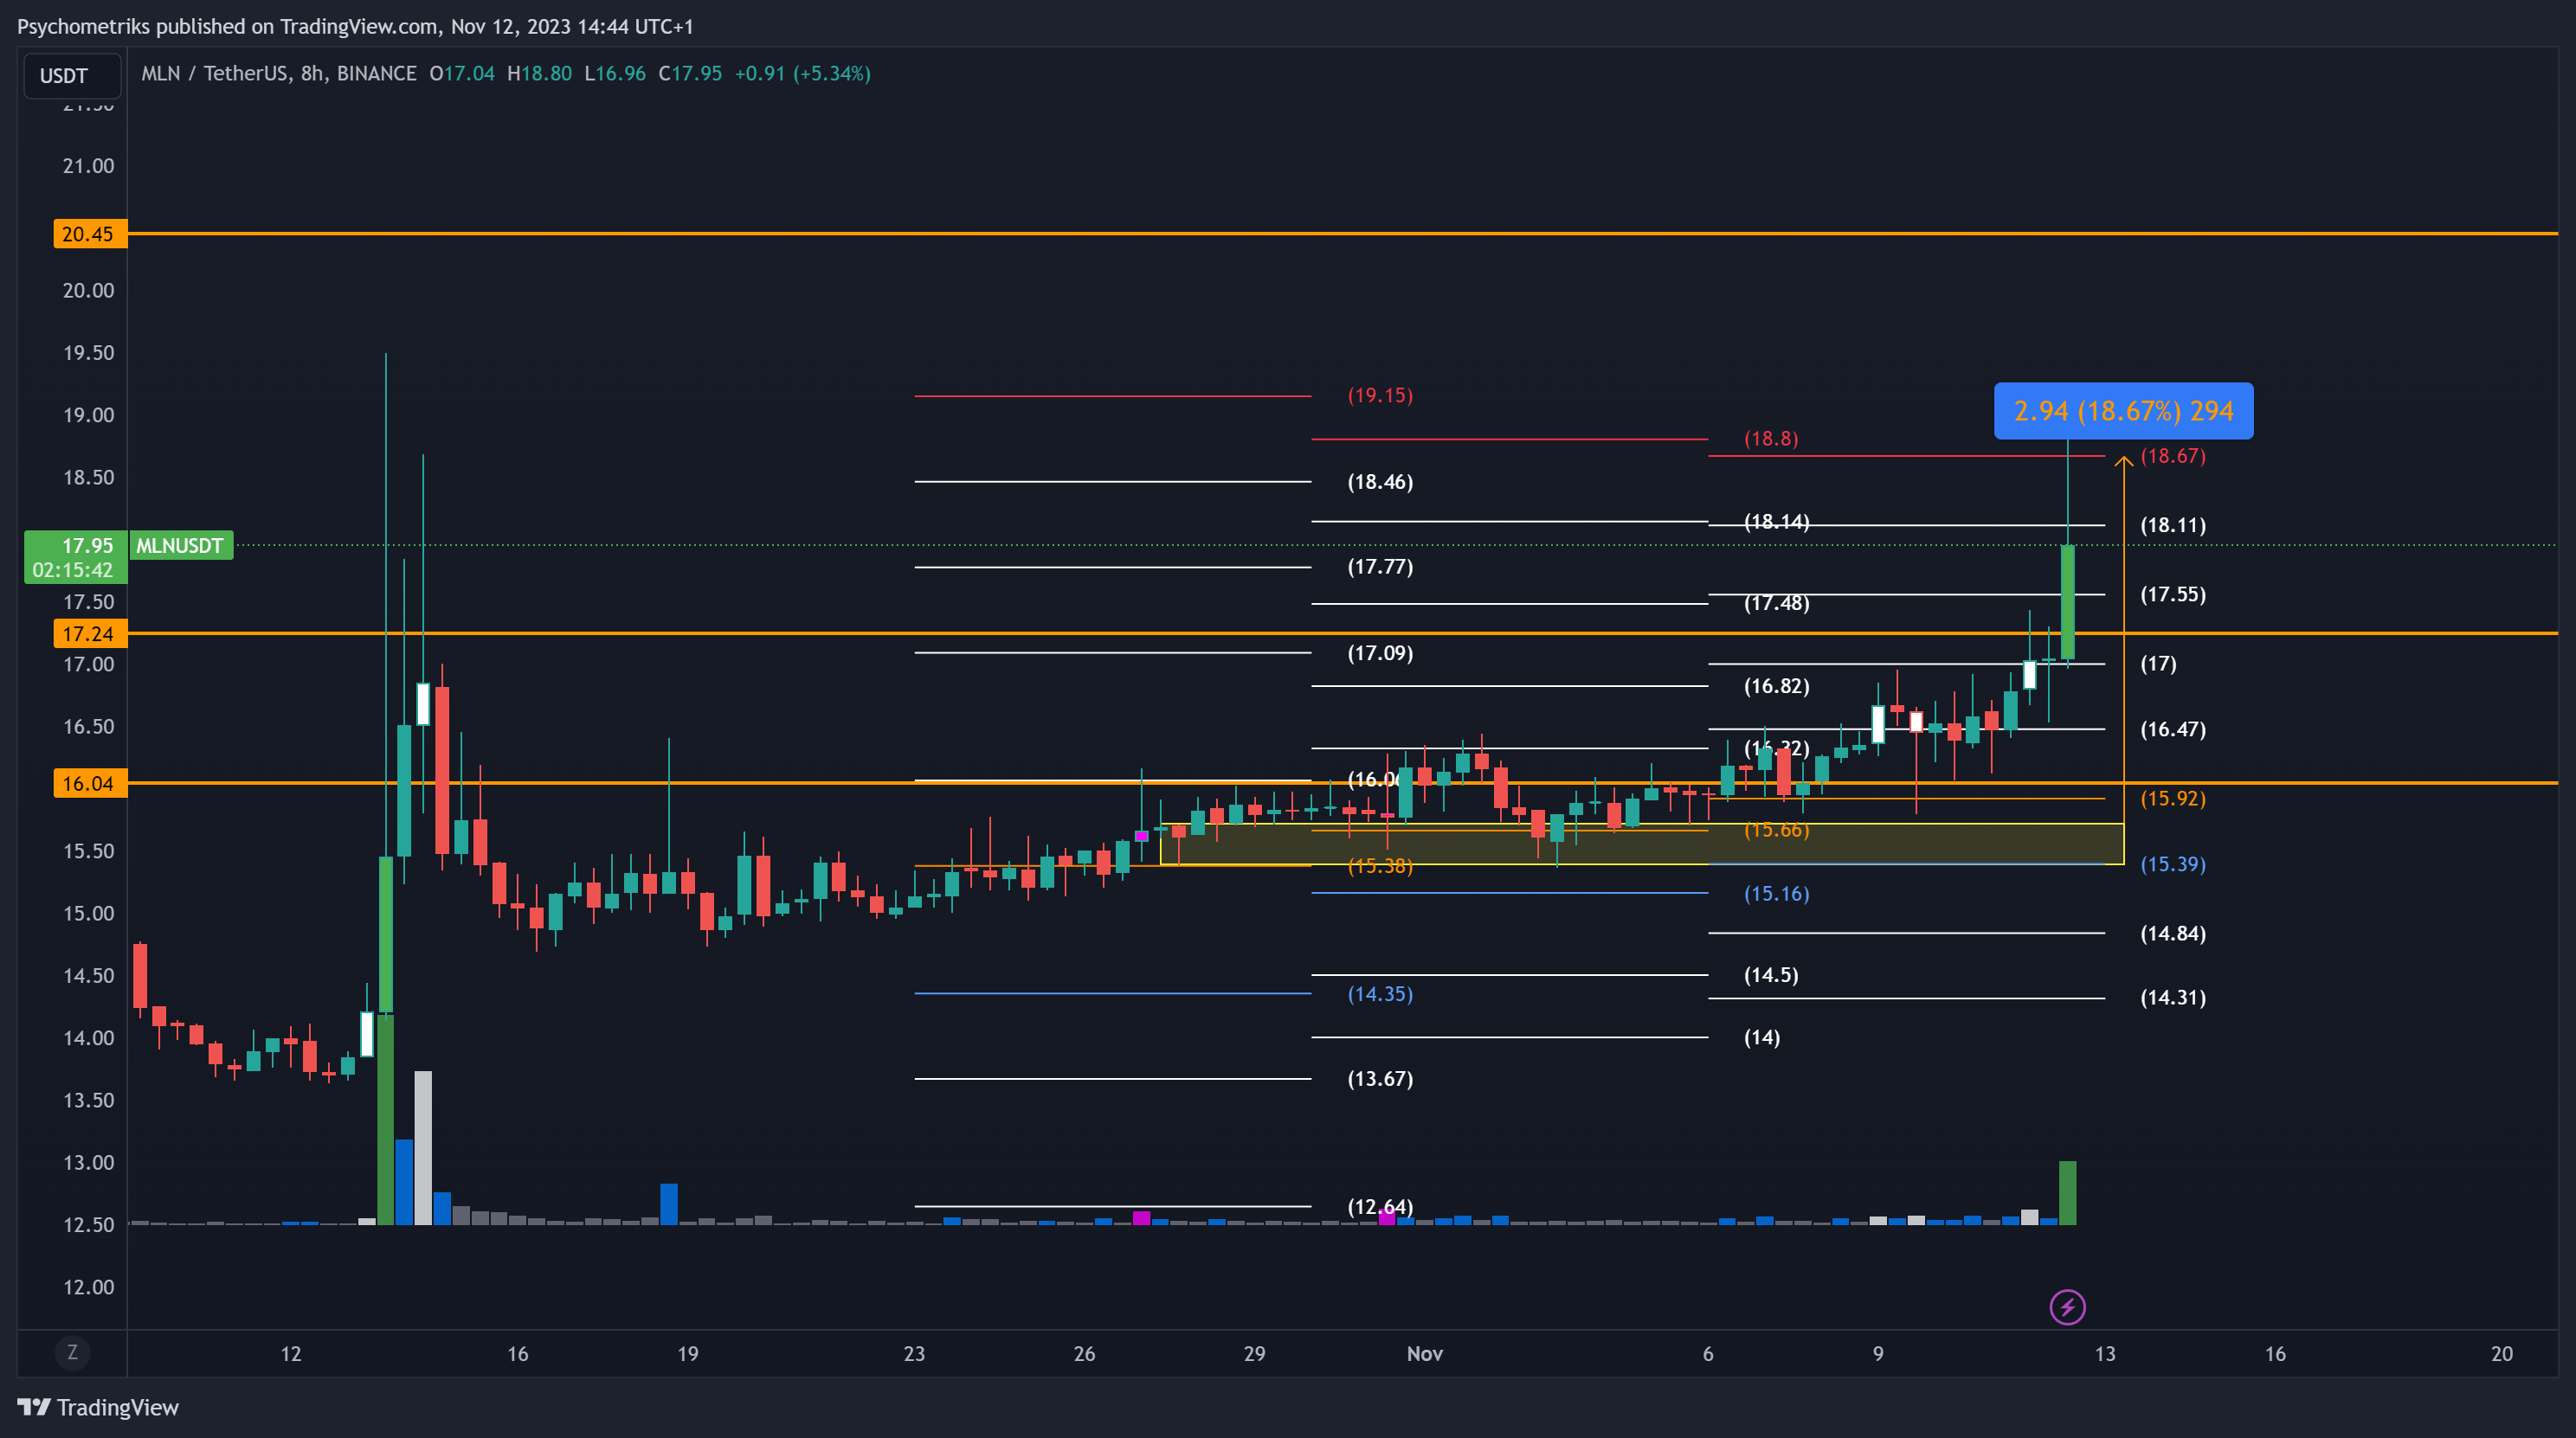Click the white (16.47) level label

[x=2173, y=729]
